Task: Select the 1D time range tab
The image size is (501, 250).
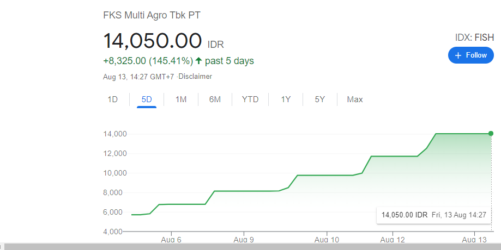Action: point(113,99)
